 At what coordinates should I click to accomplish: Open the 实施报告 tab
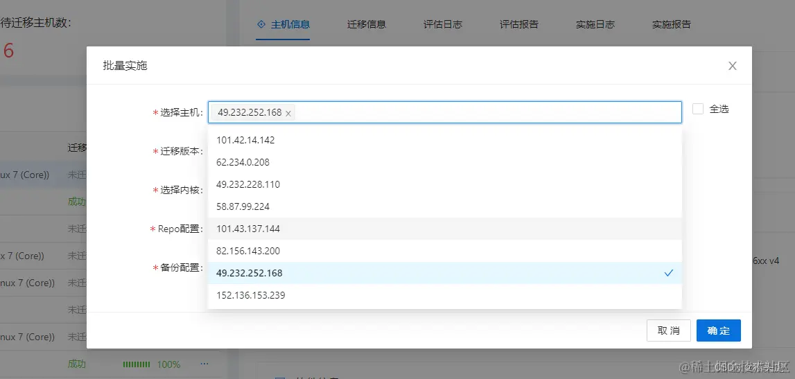[x=672, y=24]
